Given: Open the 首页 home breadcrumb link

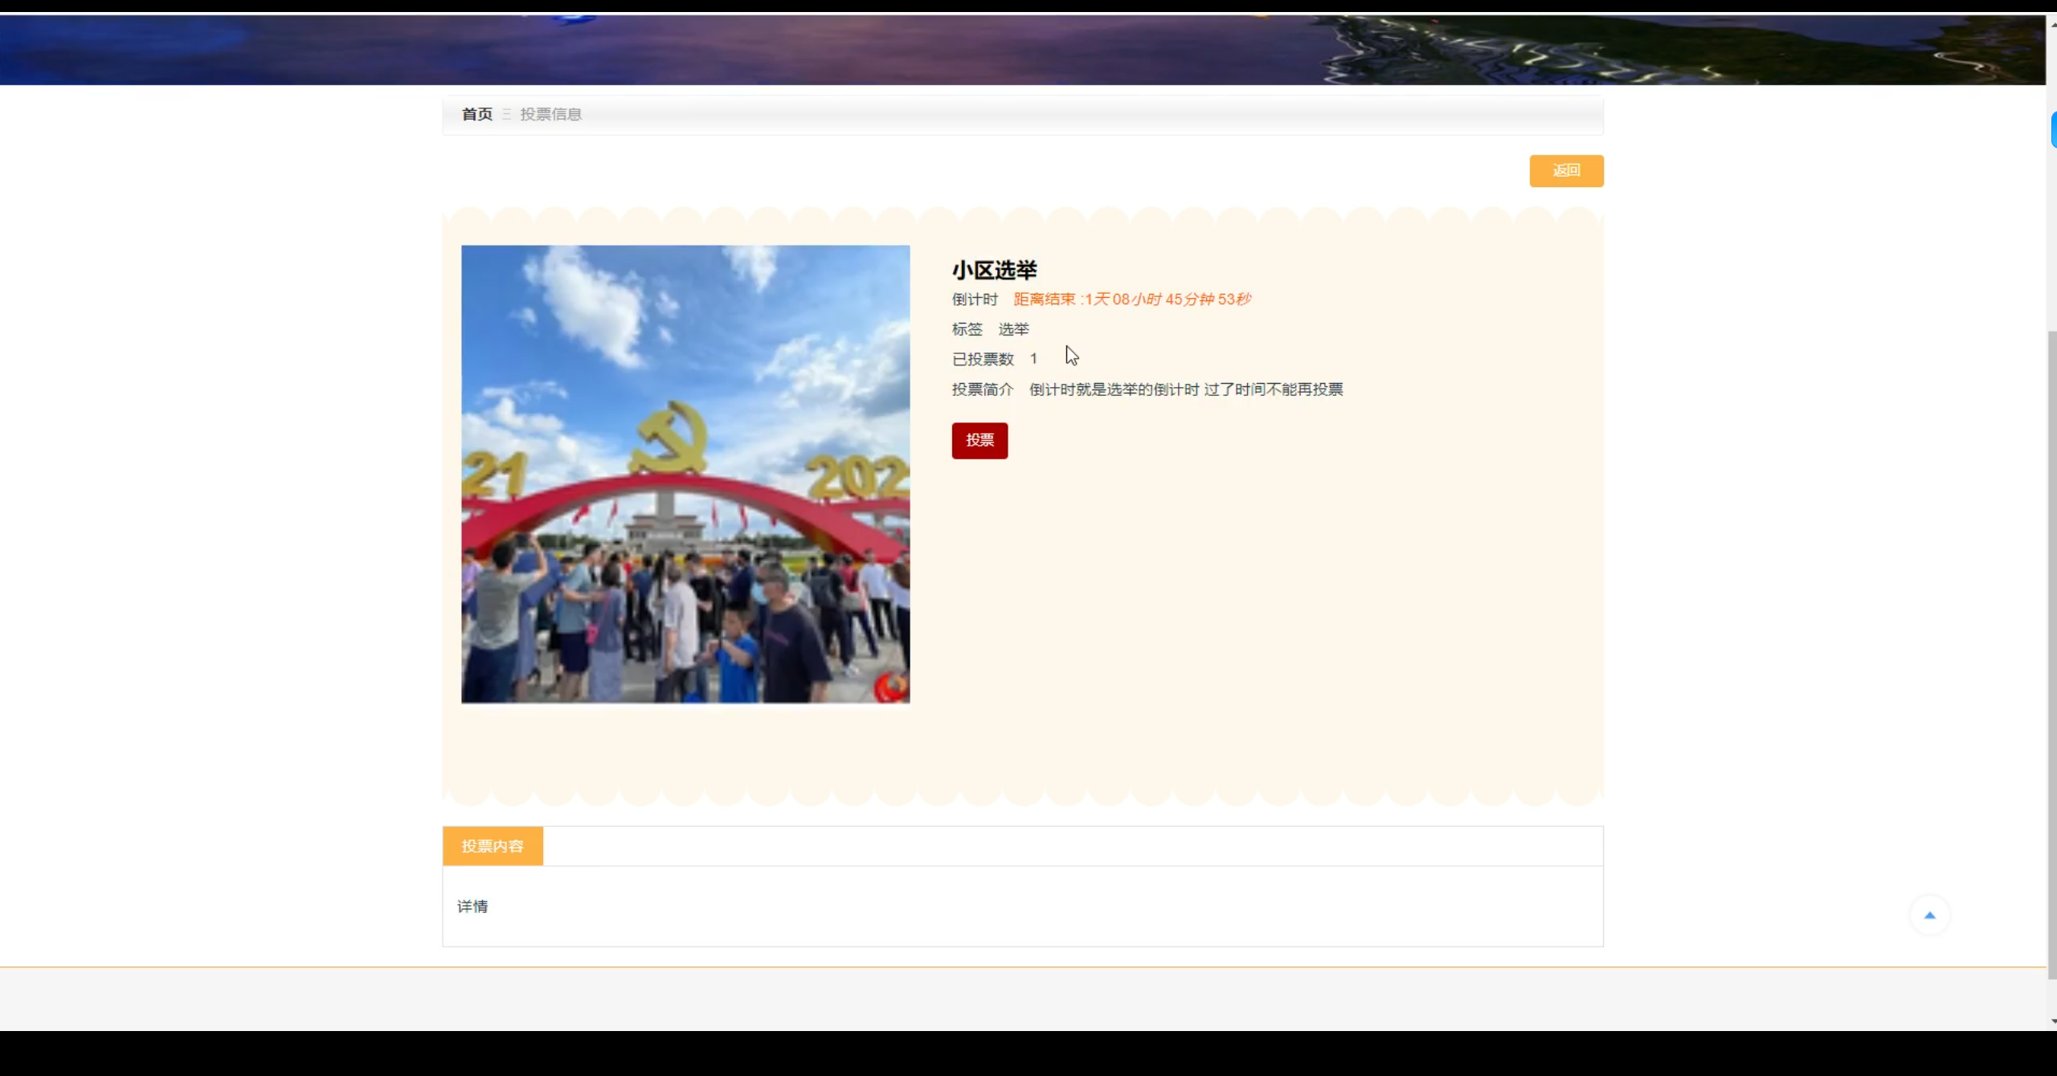Looking at the screenshot, I should pos(476,114).
